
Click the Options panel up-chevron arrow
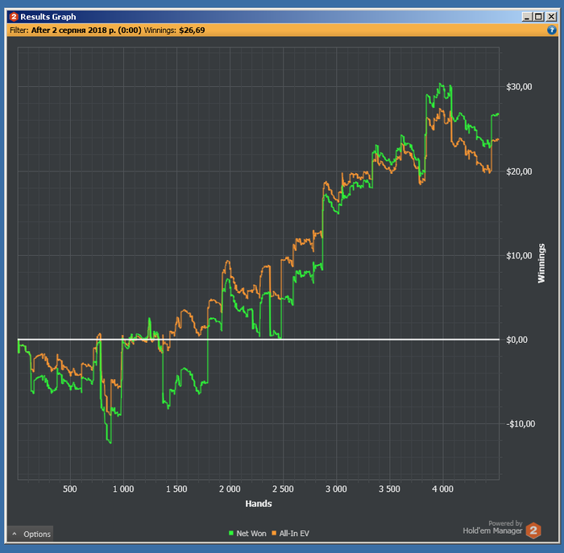[15, 534]
